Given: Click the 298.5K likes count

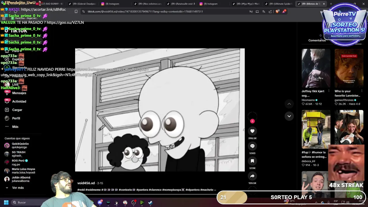Looking at the screenshot, I should pyautogui.click(x=252, y=138).
